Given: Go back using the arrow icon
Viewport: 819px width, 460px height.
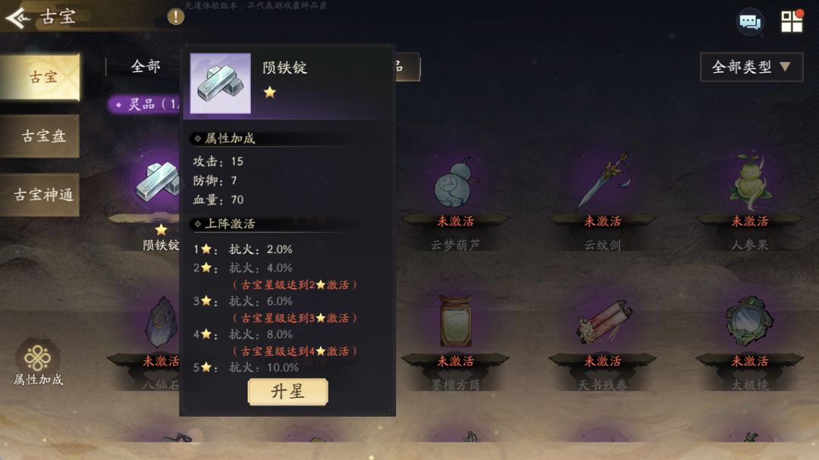Looking at the screenshot, I should tap(17, 17).
